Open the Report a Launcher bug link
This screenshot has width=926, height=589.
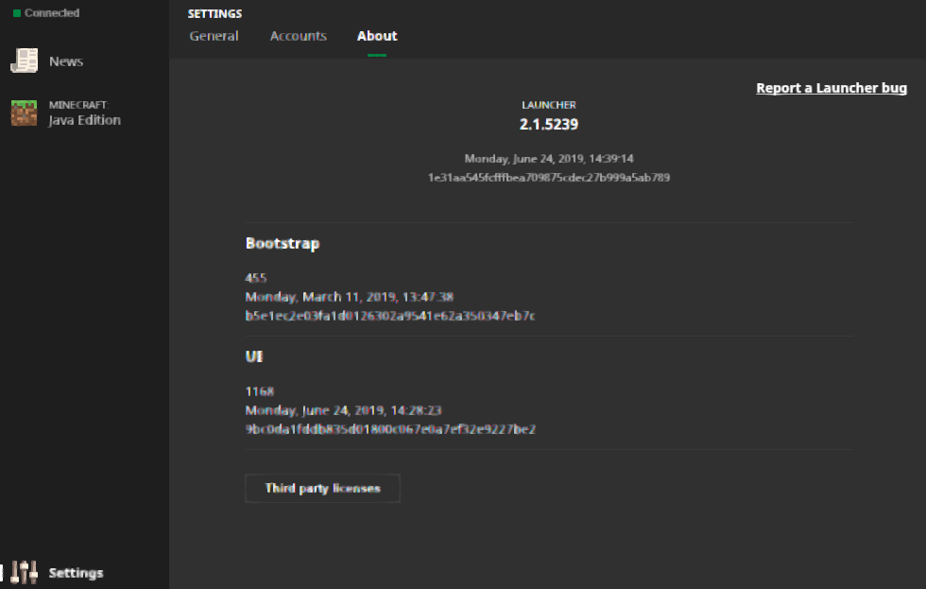[832, 88]
